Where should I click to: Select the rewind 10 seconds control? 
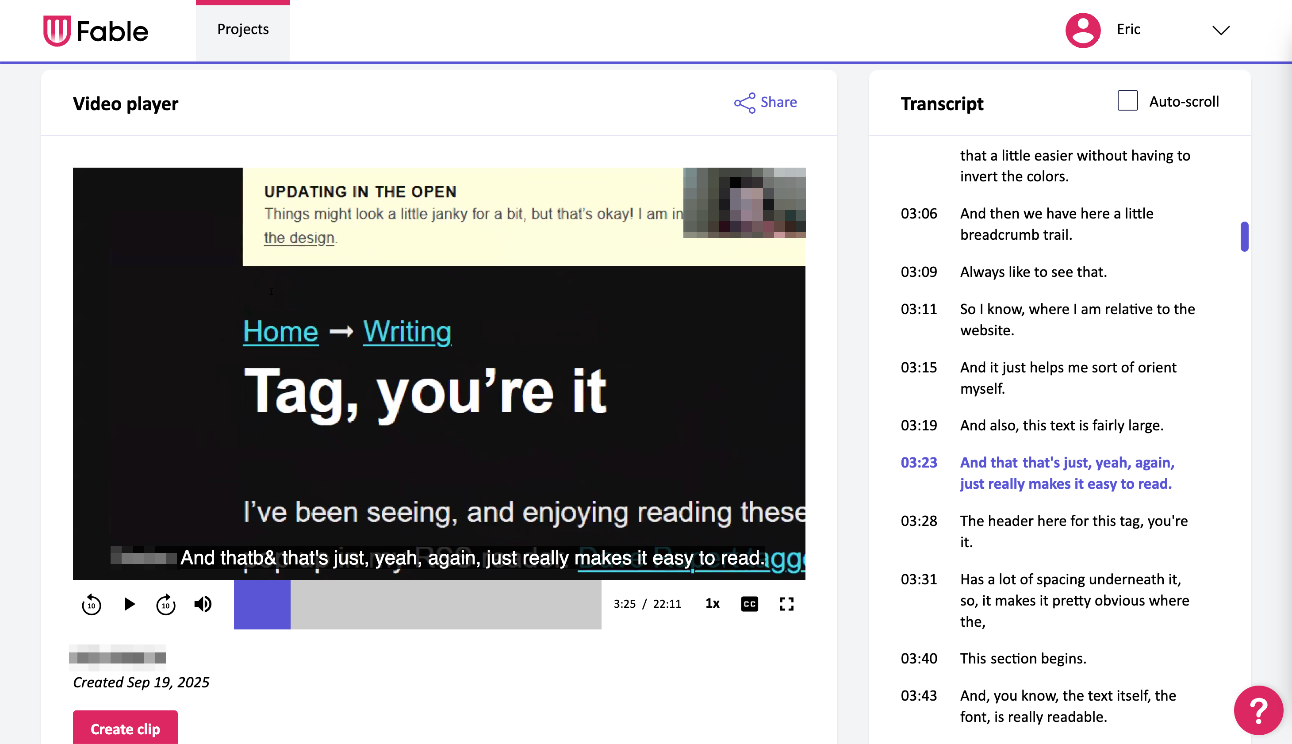92,604
